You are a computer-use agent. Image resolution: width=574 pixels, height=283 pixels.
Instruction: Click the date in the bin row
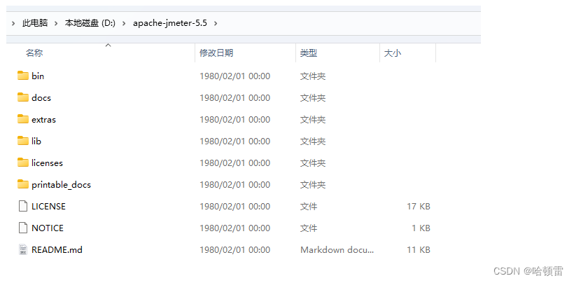[234, 76]
